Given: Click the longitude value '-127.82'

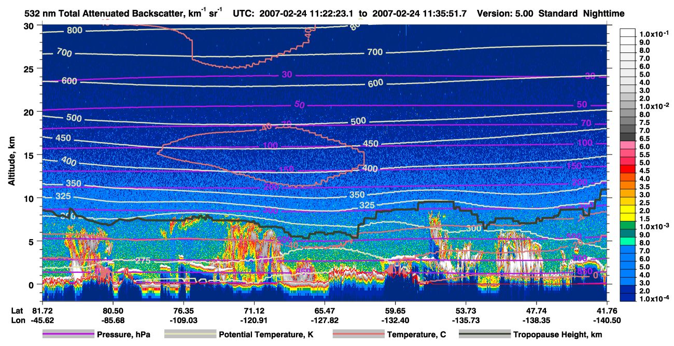Looking at the screenshot, I should pyautogui.click(x=325, y=320).
